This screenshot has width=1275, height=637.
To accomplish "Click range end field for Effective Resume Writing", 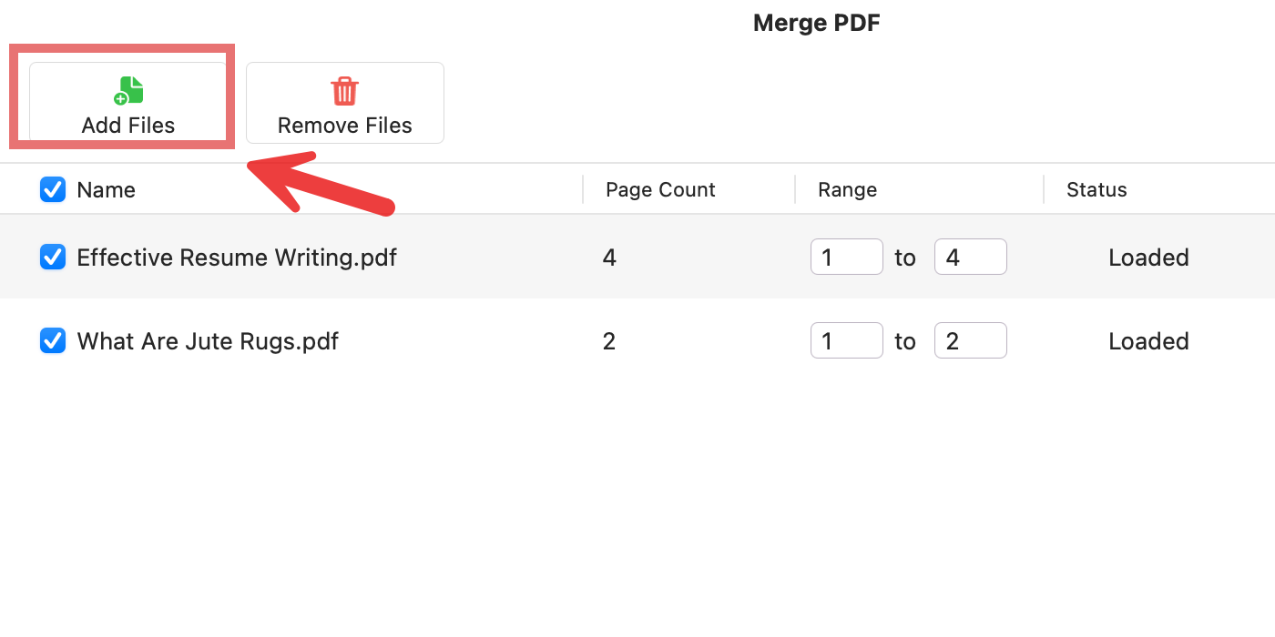I will coord(970,258).
